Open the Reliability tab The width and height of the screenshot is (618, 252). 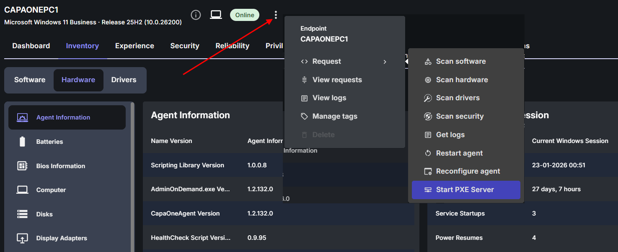tap(233, 46)
